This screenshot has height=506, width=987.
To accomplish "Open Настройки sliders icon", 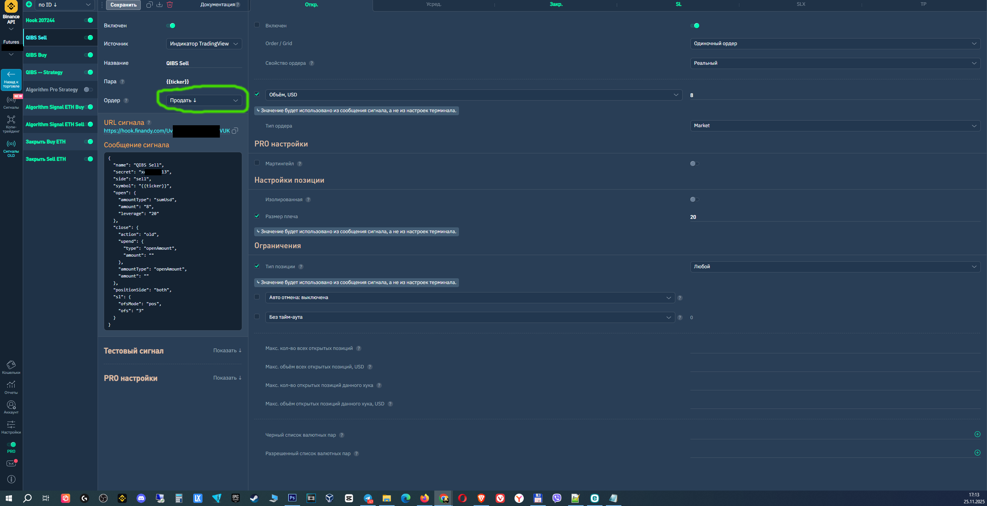I will (11, 427).
